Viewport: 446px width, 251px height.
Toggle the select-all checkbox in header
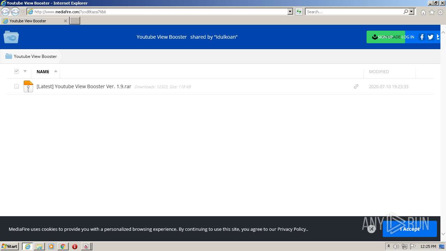point(16,71)
